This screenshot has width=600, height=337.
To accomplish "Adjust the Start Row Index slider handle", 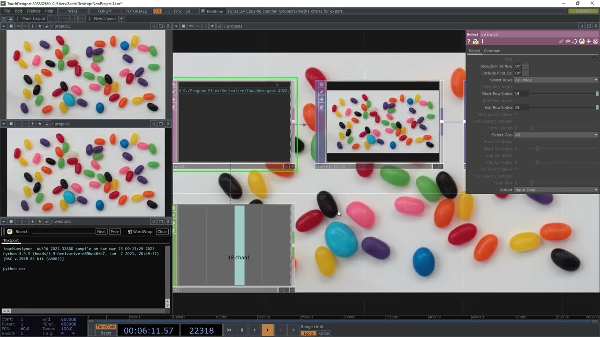I will coord(597,94).
